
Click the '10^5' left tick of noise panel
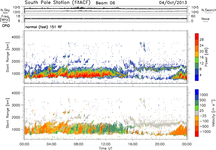[x=16, y=7]
